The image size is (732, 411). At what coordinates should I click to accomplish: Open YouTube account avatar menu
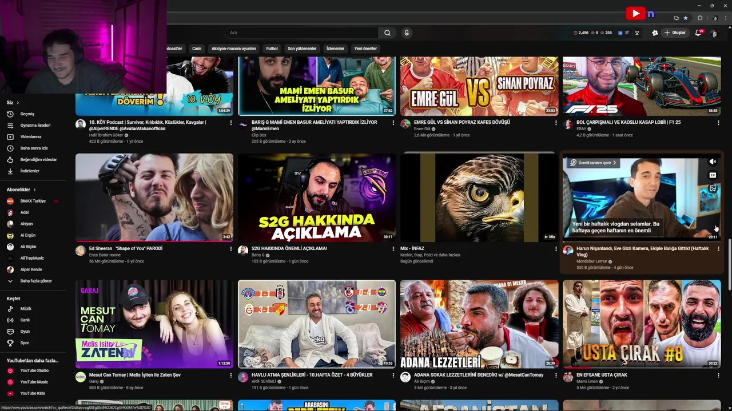pyautogui.click(x=713, y=33)
